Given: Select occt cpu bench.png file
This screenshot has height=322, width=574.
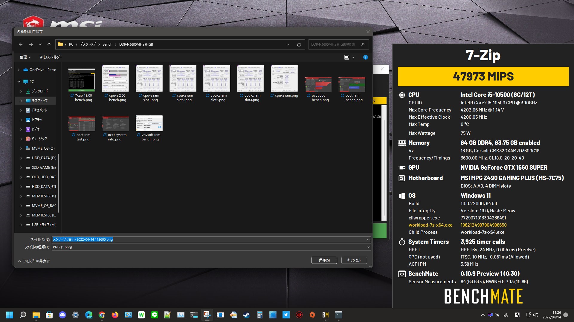Looking at the screenshot, I should [318, 89].
